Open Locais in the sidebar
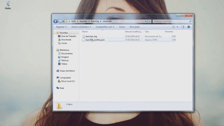Viewport: 224px width, 126px height. coord(64,43)
